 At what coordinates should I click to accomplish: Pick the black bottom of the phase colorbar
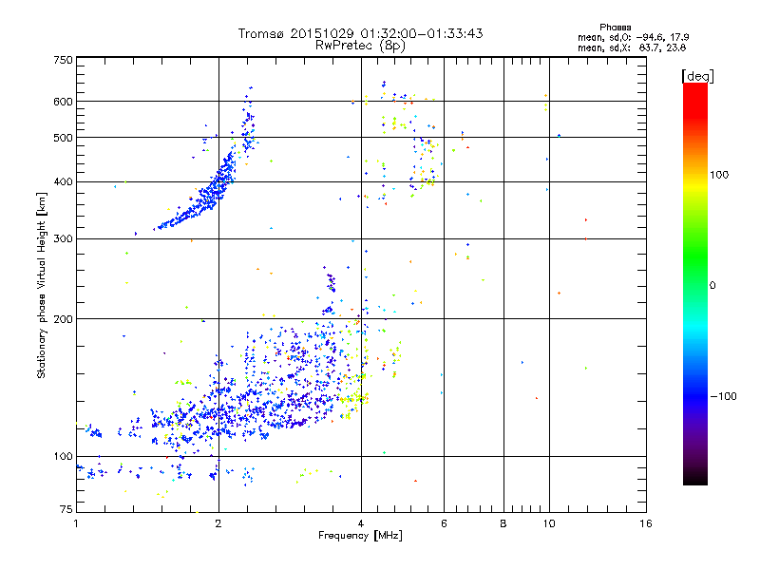coord(695,478)
